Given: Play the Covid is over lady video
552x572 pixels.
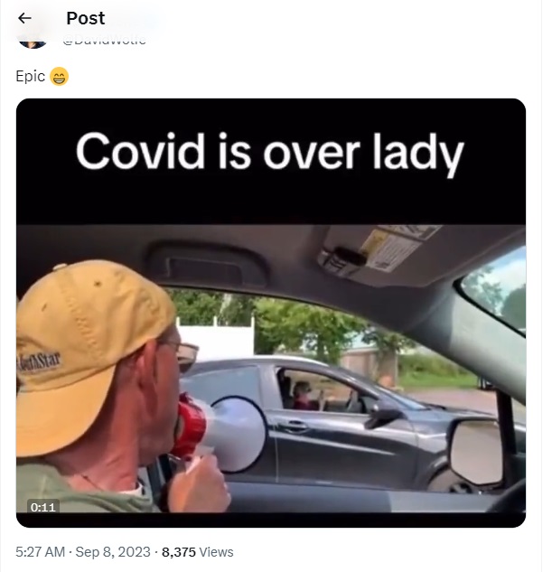Looking at the screenshot, I should (271, 313).
